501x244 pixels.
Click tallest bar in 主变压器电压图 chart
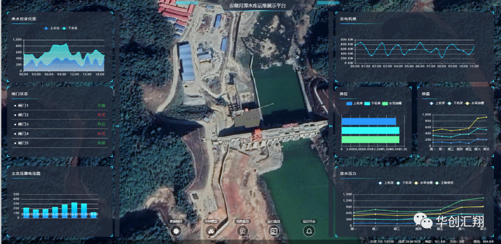(x=74, y=210)
